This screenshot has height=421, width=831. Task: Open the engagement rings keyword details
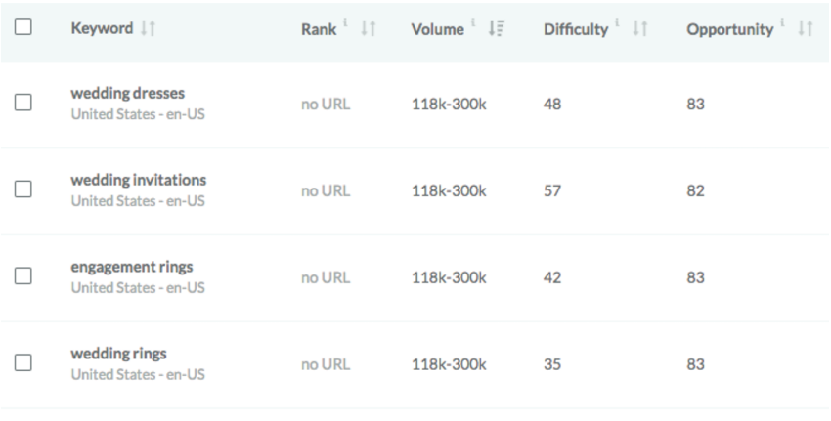[x=131, y=267]
